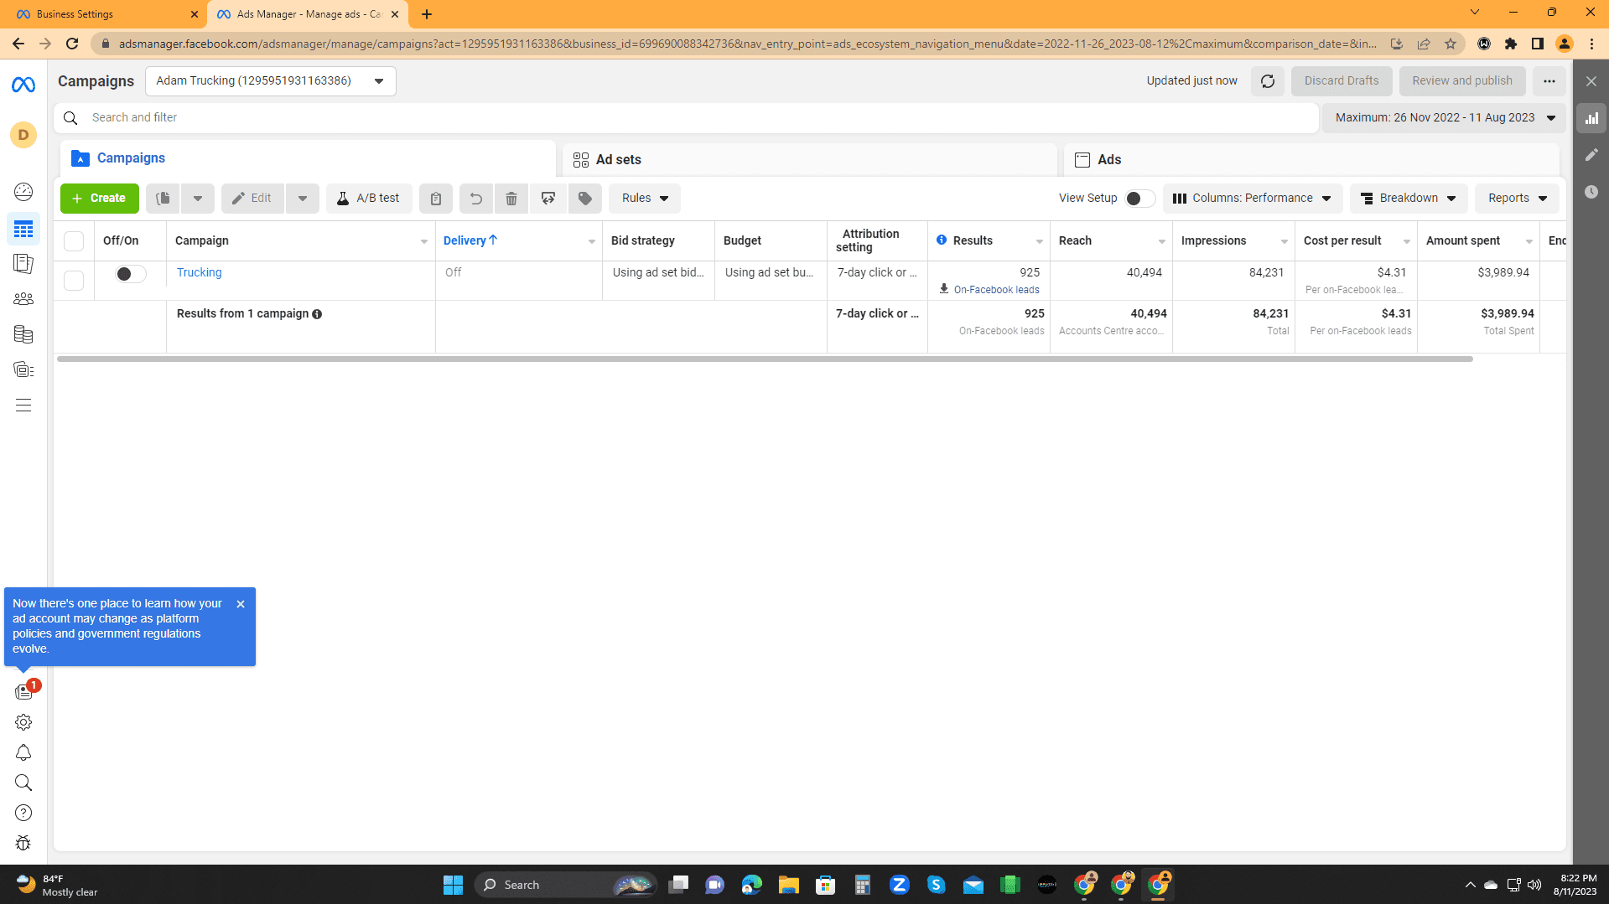The width and height of the screenshot is (1609, 904).
Task: Switch to the Ads tab
Action: 1311,159
